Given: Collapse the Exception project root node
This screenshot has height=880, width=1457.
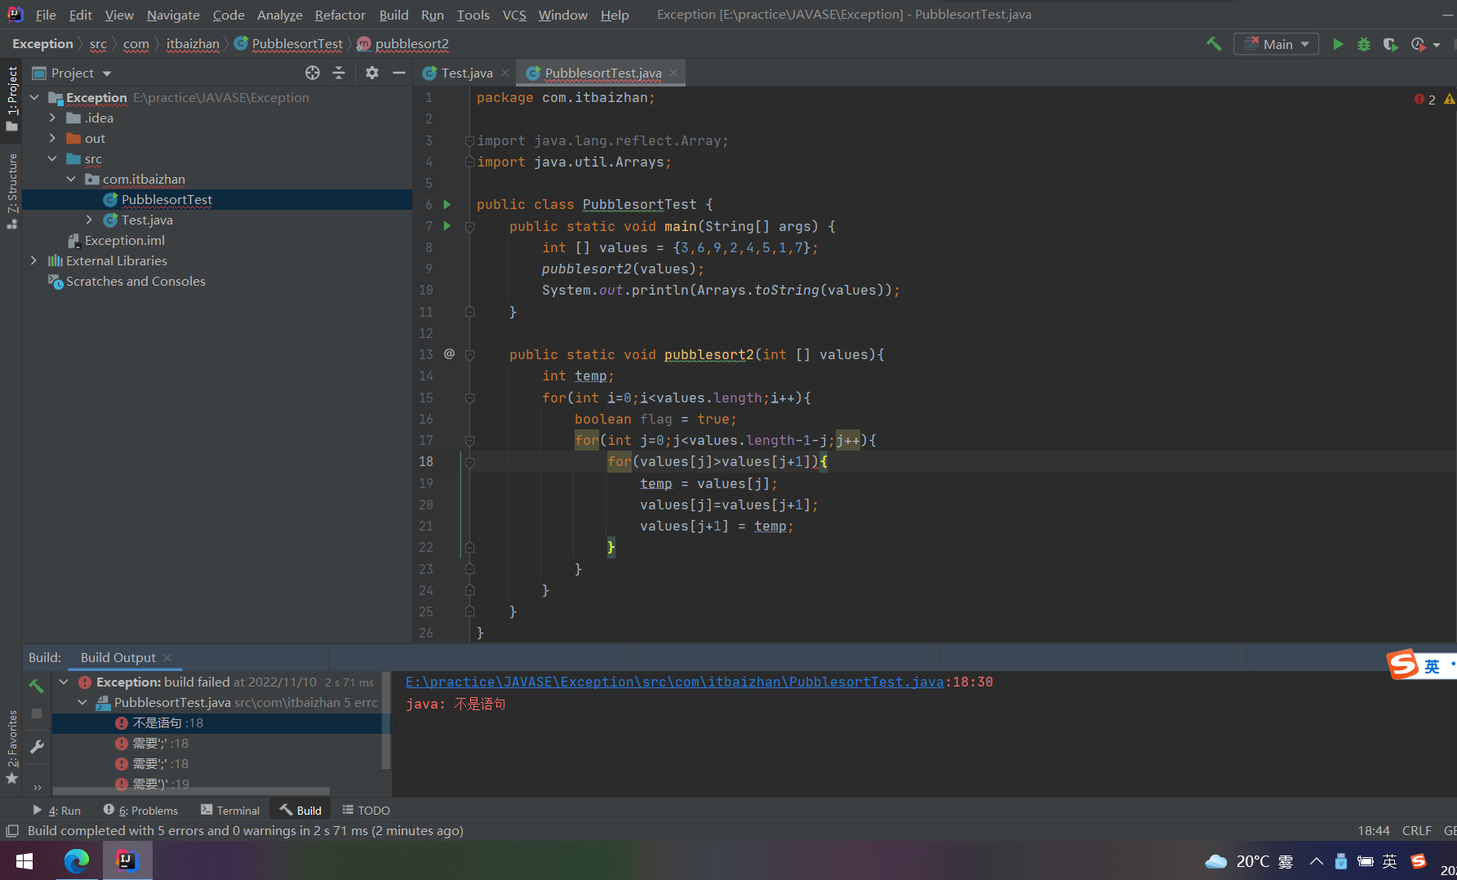Looking at the screenshot, I should (x=35, y=97).
